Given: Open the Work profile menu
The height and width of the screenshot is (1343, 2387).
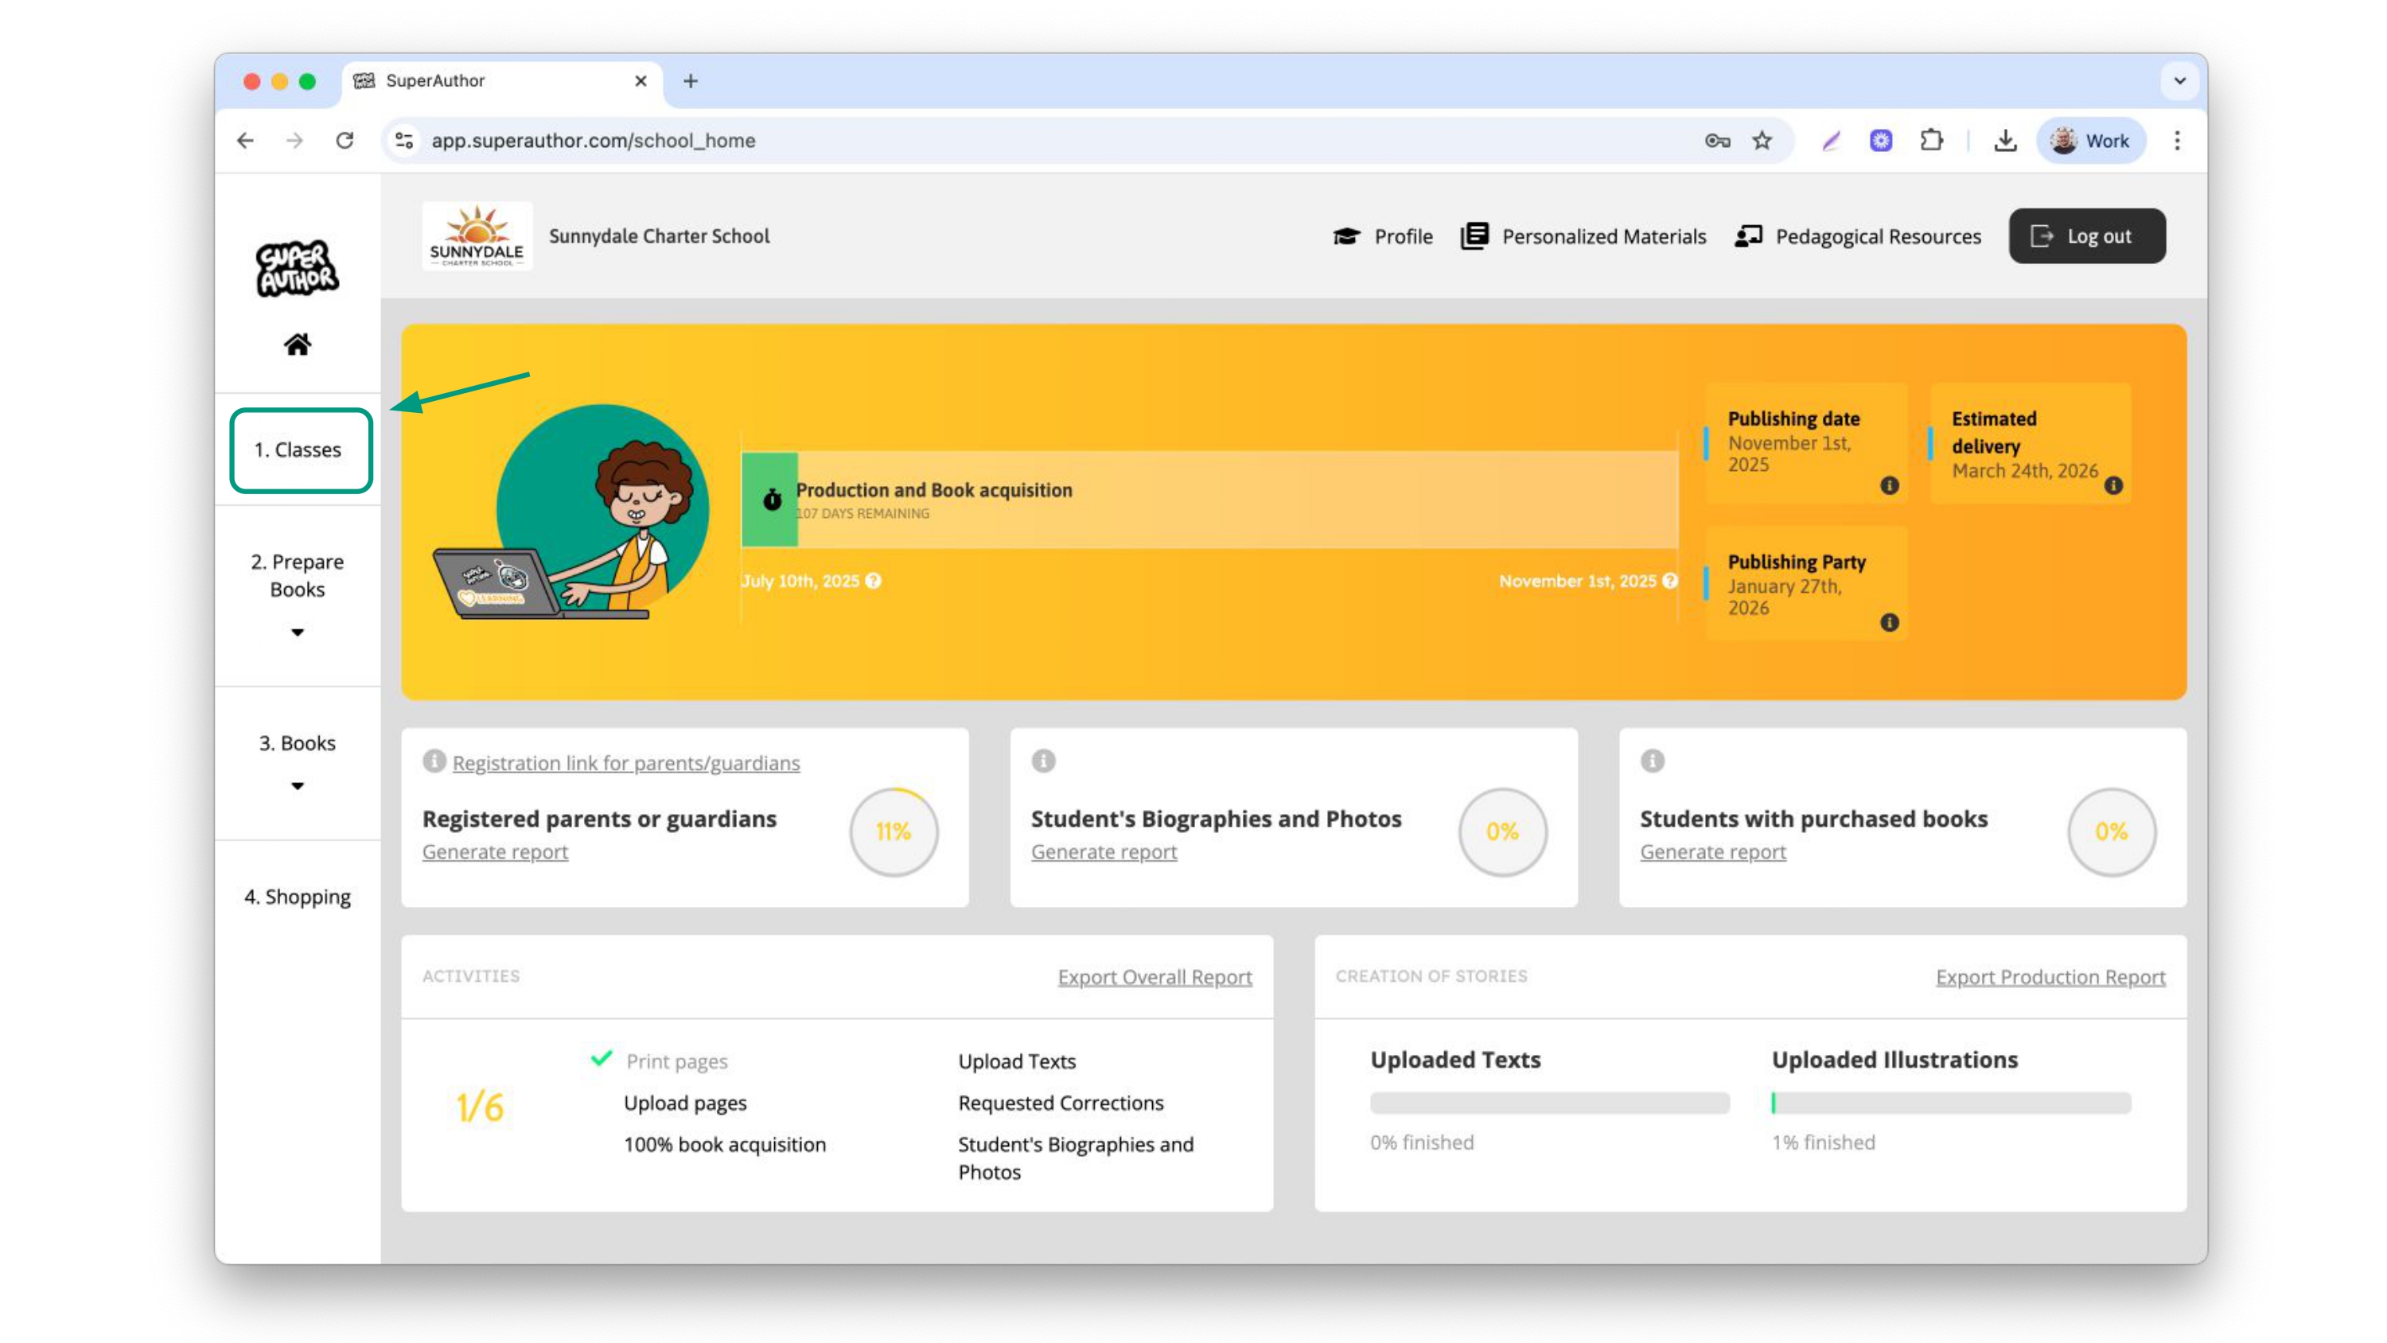Looking at the screenshot, I should point(2091,141).
